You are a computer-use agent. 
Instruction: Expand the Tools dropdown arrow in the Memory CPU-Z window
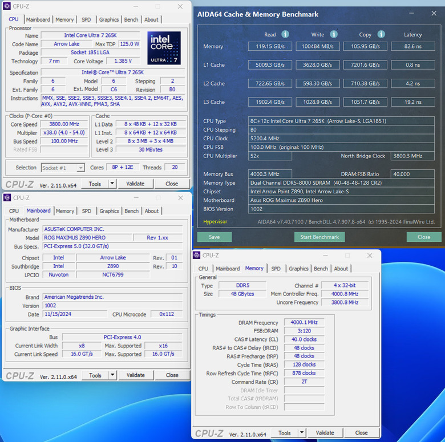(x=302, y=433)
